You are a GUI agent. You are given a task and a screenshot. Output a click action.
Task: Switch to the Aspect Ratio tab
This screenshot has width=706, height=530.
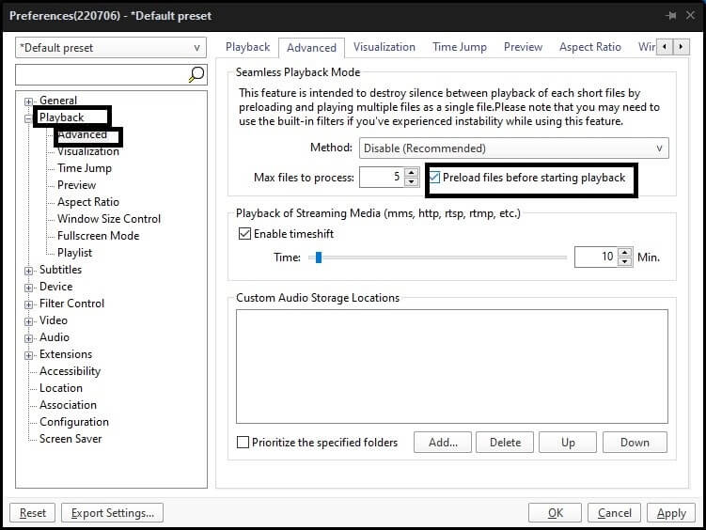589,47
